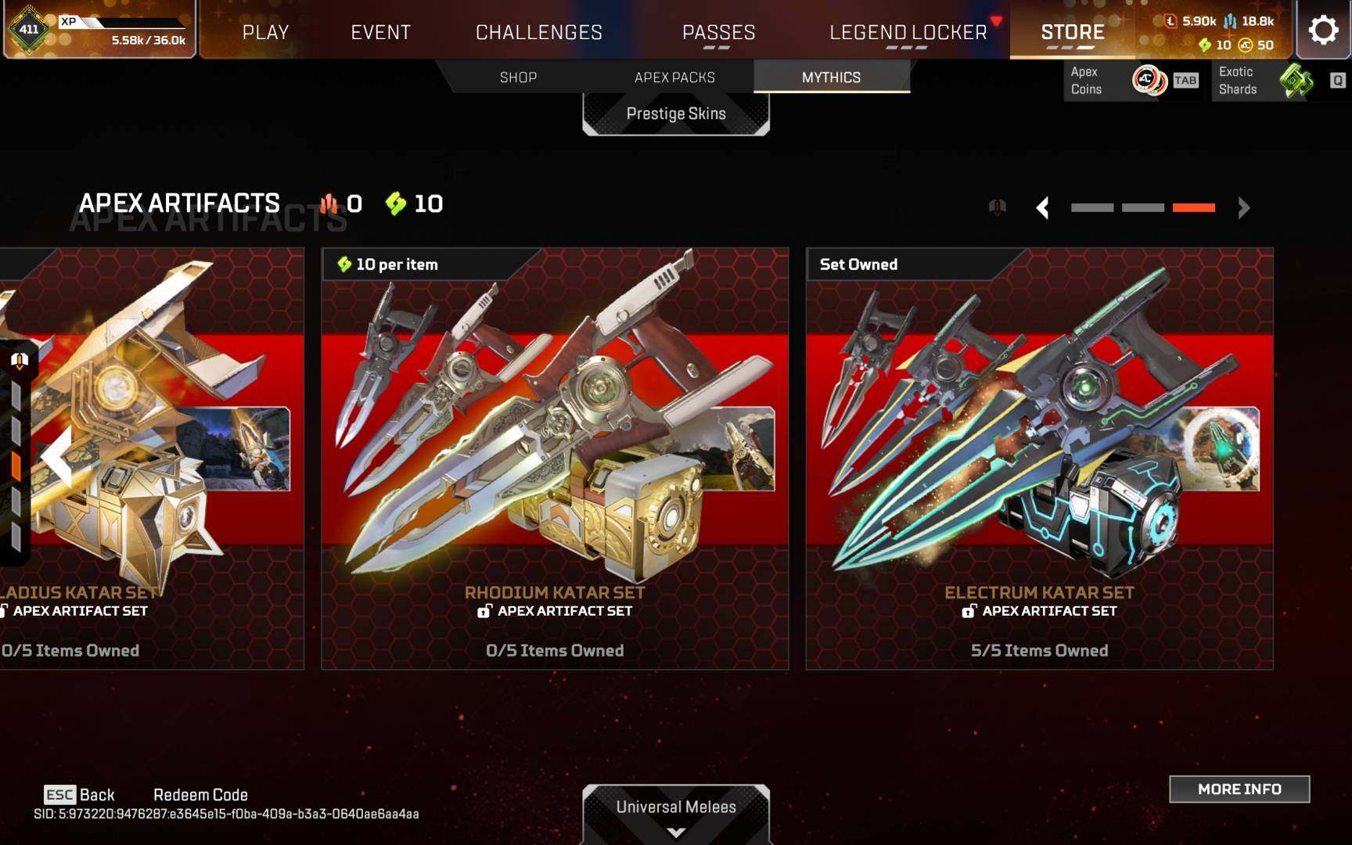The image size is (1352, 845).
Task: Click the Redeem Code link
Action: [x=200, y=795]
